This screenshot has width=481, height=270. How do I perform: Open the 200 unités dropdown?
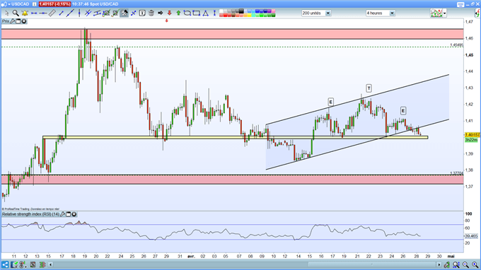[x=328, y=13]
